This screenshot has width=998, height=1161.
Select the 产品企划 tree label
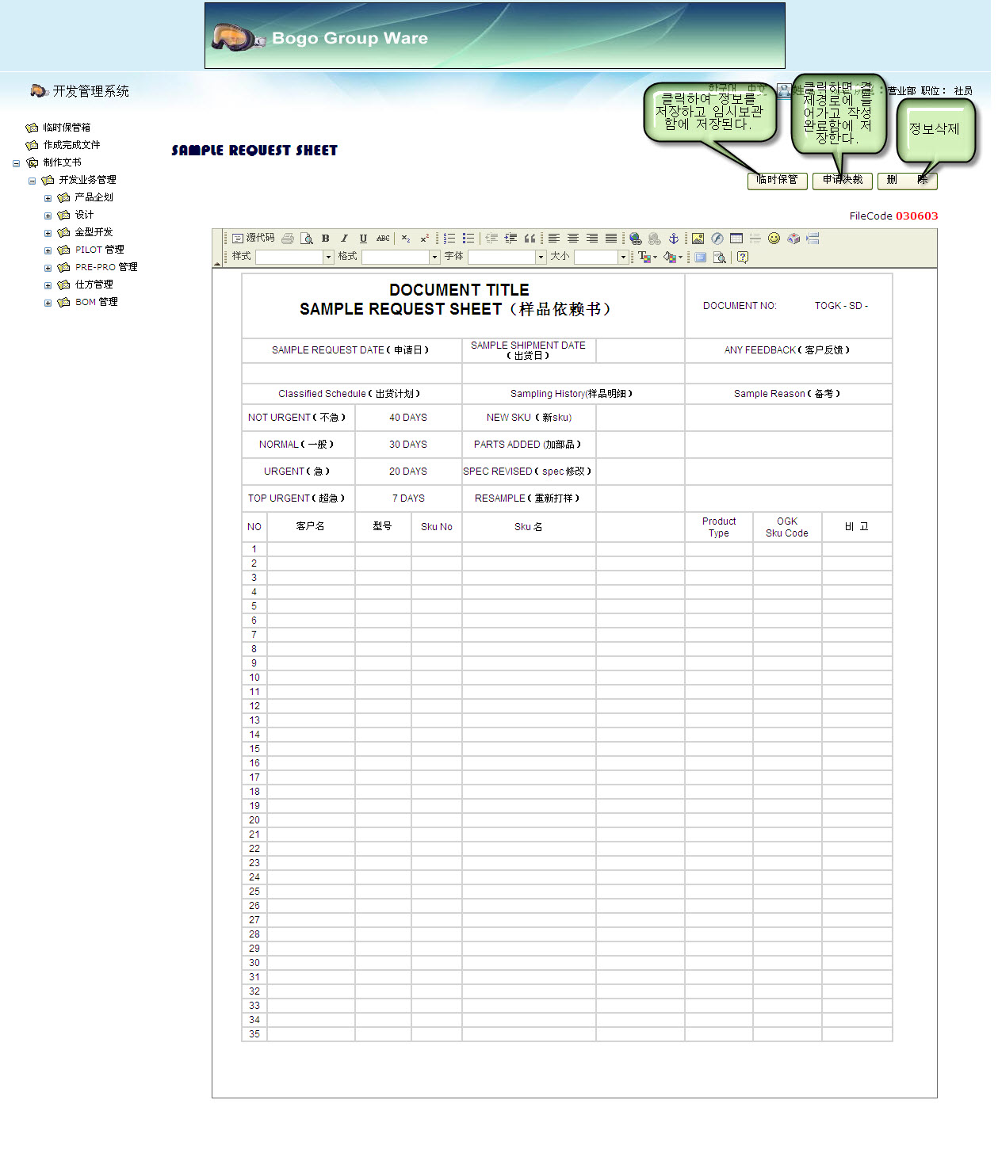click(94, 197)
